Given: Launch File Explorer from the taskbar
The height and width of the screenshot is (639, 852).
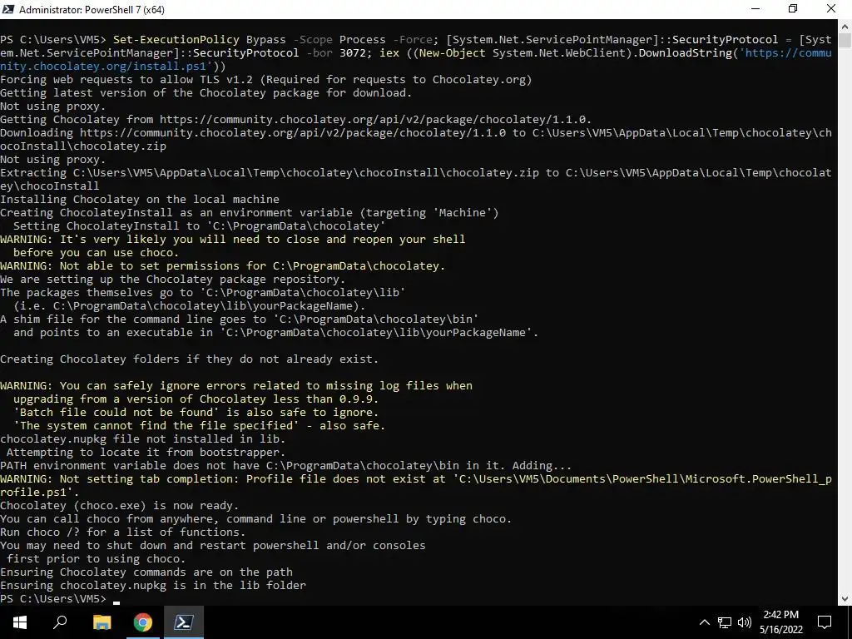Looking at the screenshot, I should coord(102,622).
